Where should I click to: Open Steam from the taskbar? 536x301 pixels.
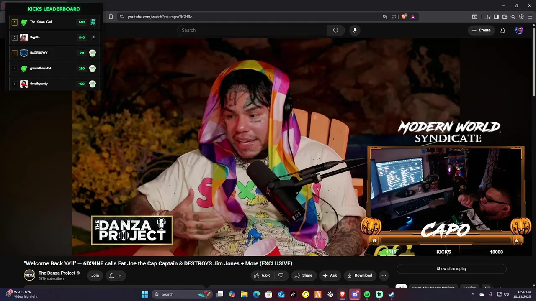click(392, 294)
